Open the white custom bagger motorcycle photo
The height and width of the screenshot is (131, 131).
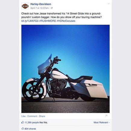(x=65, y=69)
